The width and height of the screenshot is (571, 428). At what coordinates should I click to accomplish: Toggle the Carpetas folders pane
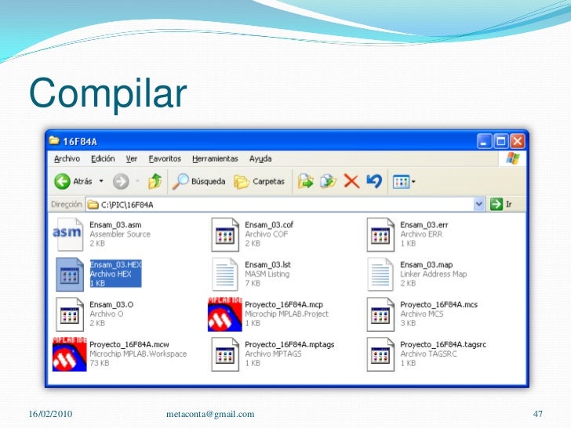260,181
